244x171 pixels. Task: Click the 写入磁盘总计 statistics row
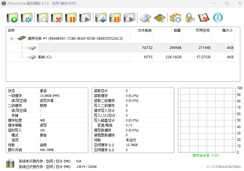(x=133, y=120)
